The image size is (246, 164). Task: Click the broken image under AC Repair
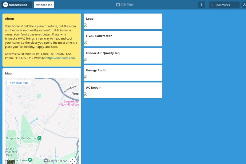85,94
